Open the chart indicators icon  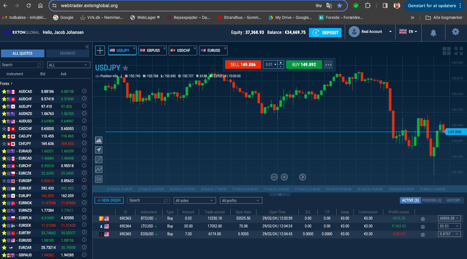tap(99, 169)
